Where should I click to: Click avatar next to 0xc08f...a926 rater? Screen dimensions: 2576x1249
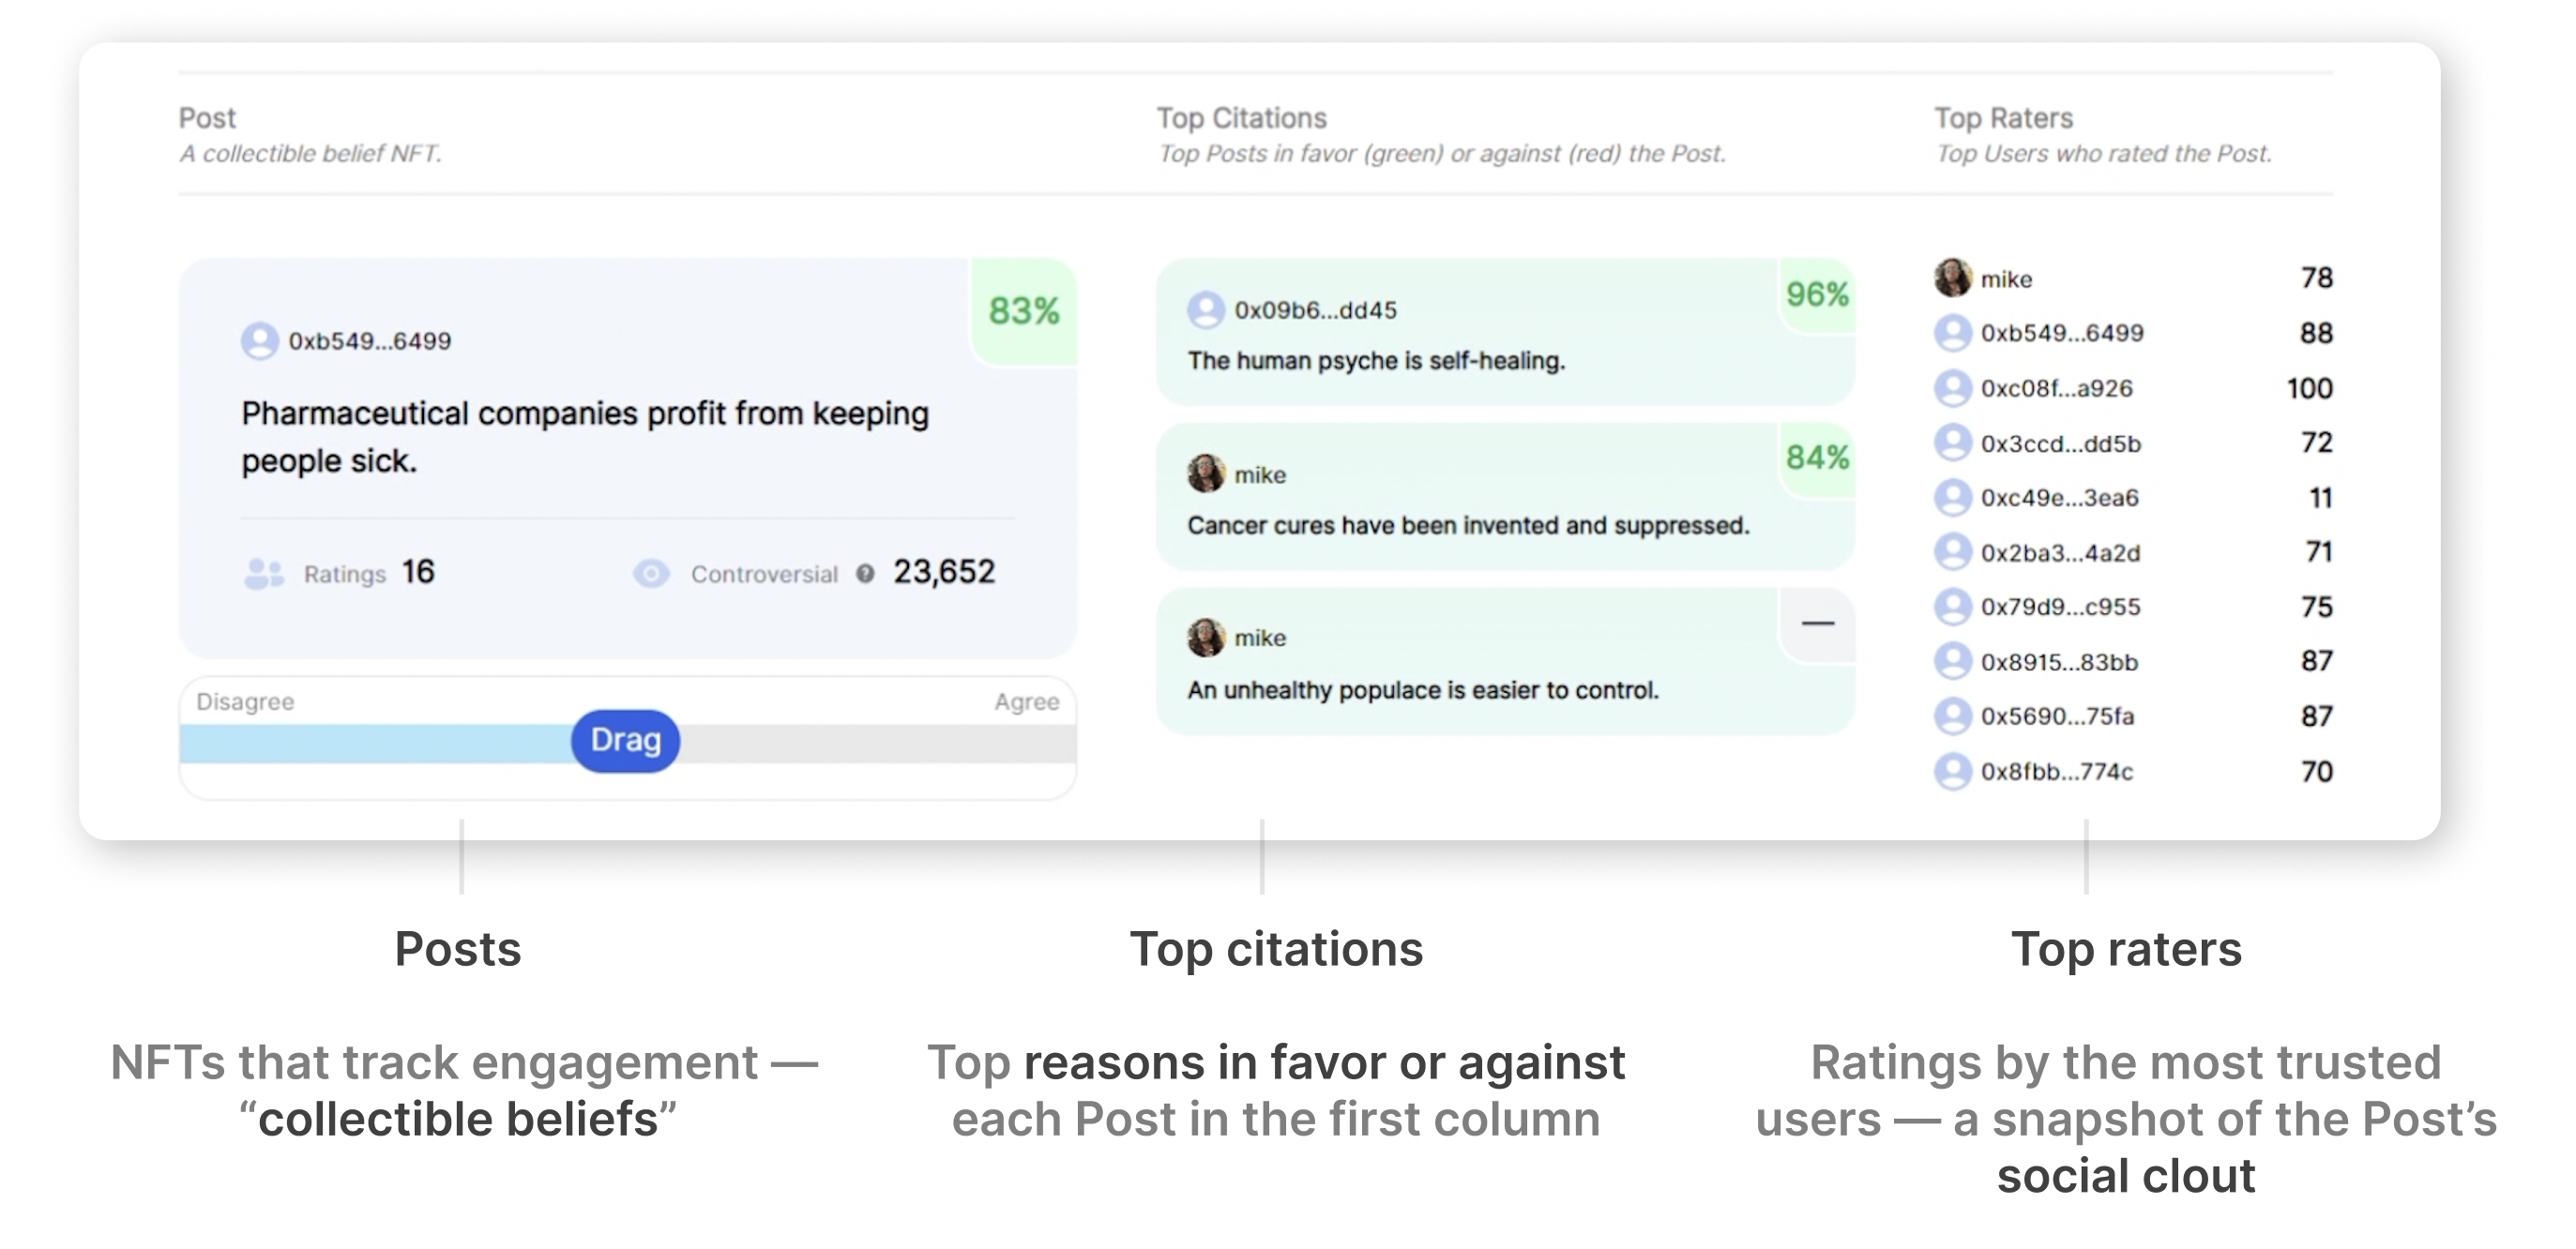(1952, 387)
